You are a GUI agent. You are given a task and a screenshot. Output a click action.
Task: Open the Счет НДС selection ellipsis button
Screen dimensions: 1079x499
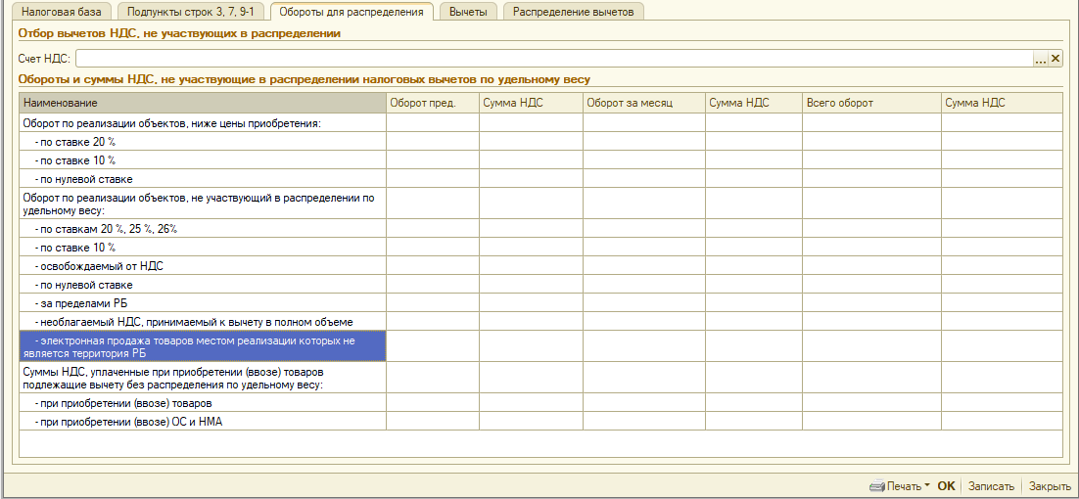point(1040,59)
